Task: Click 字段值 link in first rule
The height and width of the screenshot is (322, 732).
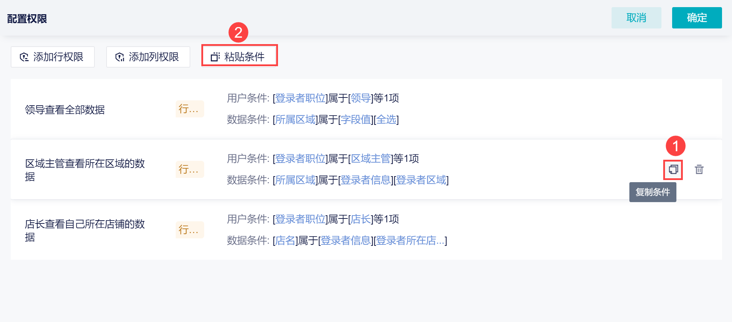Action: (x=356, y=120)
